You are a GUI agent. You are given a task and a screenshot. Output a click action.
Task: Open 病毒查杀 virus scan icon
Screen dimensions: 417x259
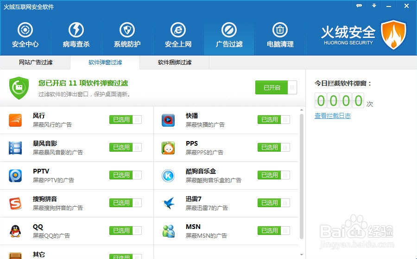[x=76, y=30]
